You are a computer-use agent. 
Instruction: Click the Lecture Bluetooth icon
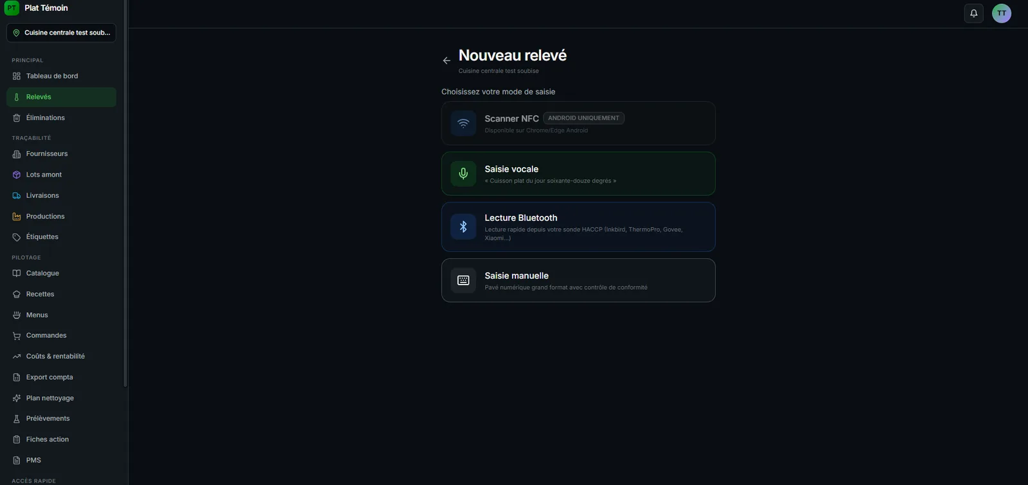(463, 227)
